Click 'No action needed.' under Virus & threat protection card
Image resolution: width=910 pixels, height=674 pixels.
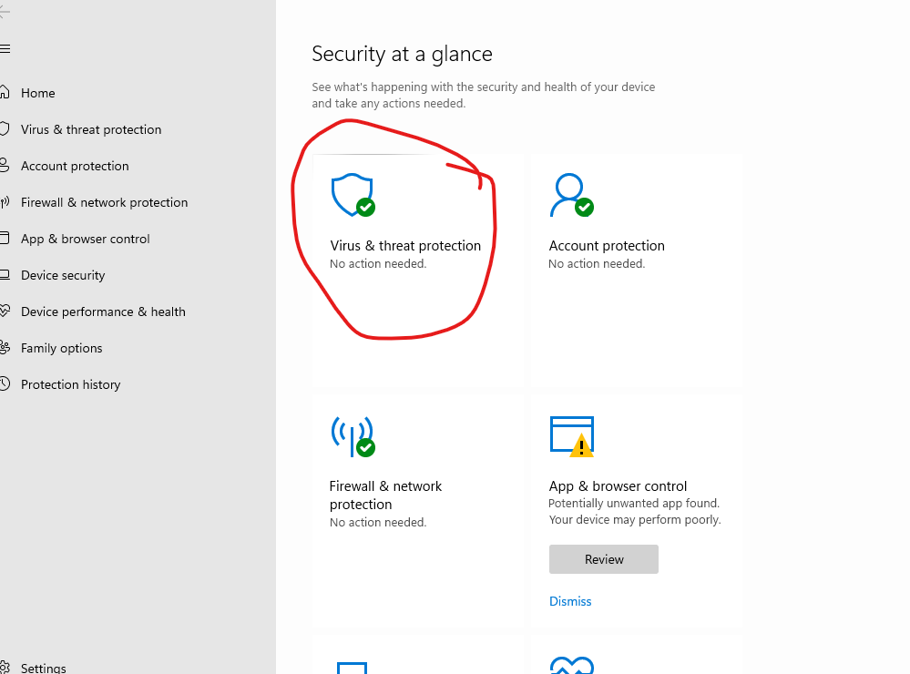(378, 263)
